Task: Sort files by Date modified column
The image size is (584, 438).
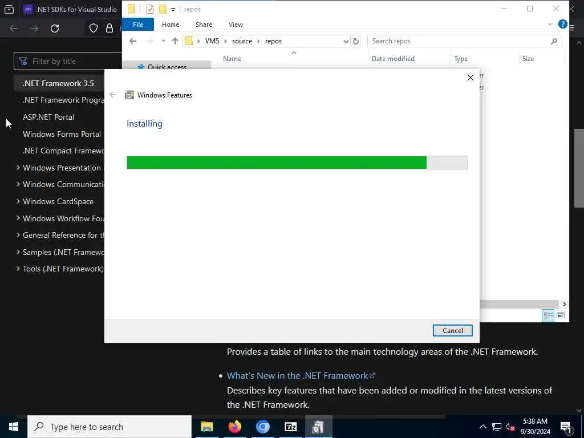Action: [393, 59]
